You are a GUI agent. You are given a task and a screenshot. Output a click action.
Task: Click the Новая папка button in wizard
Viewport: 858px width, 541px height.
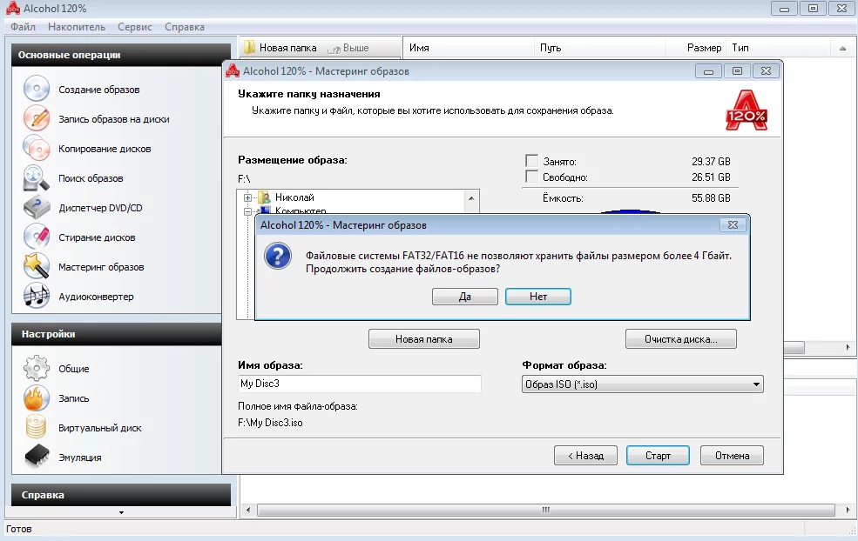point(424,339)
